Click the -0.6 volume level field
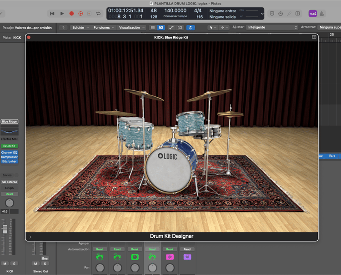 click(5, 211)
